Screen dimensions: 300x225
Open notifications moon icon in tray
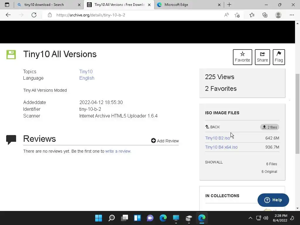click(292, 218)
